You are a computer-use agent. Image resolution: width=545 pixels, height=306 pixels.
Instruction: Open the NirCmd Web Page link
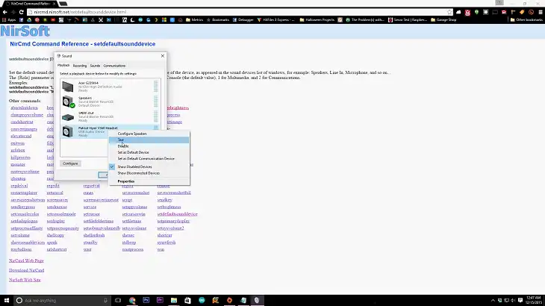pyautogui.click(x=26, y=260)
